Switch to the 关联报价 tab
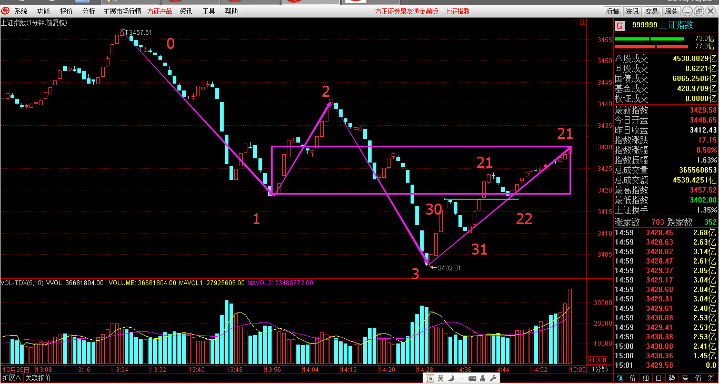Screen dimensions: 719x384 [x=38, y=378]
